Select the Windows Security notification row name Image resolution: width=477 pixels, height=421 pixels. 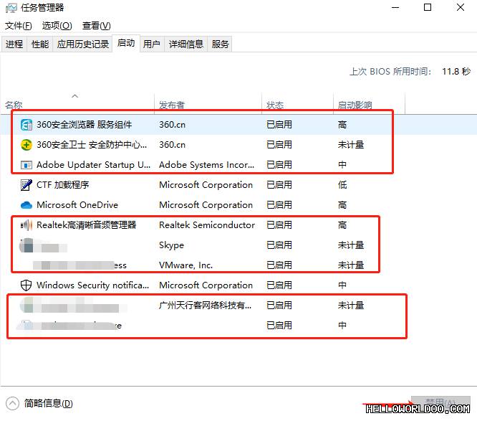pyautogui.click(x=93, y=285)
